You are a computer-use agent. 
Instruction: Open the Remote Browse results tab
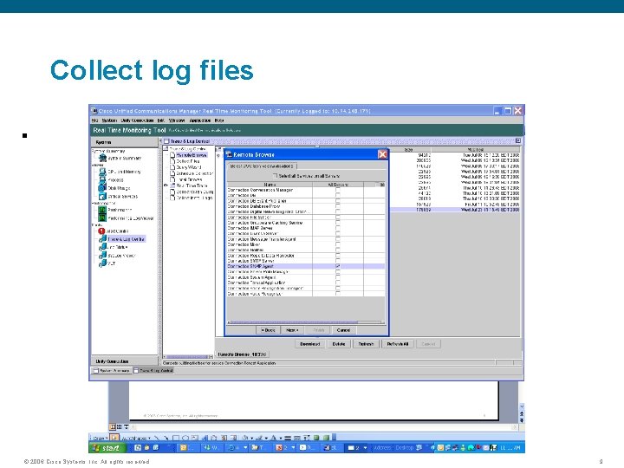(242, 354)
